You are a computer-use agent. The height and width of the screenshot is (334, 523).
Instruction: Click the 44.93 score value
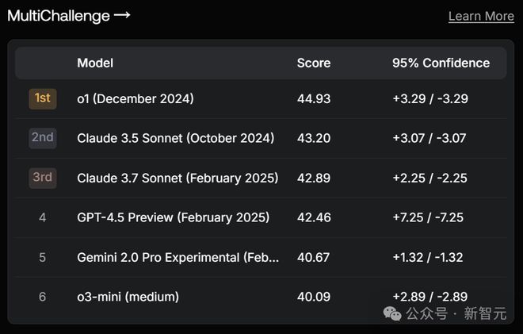[314, 98]
